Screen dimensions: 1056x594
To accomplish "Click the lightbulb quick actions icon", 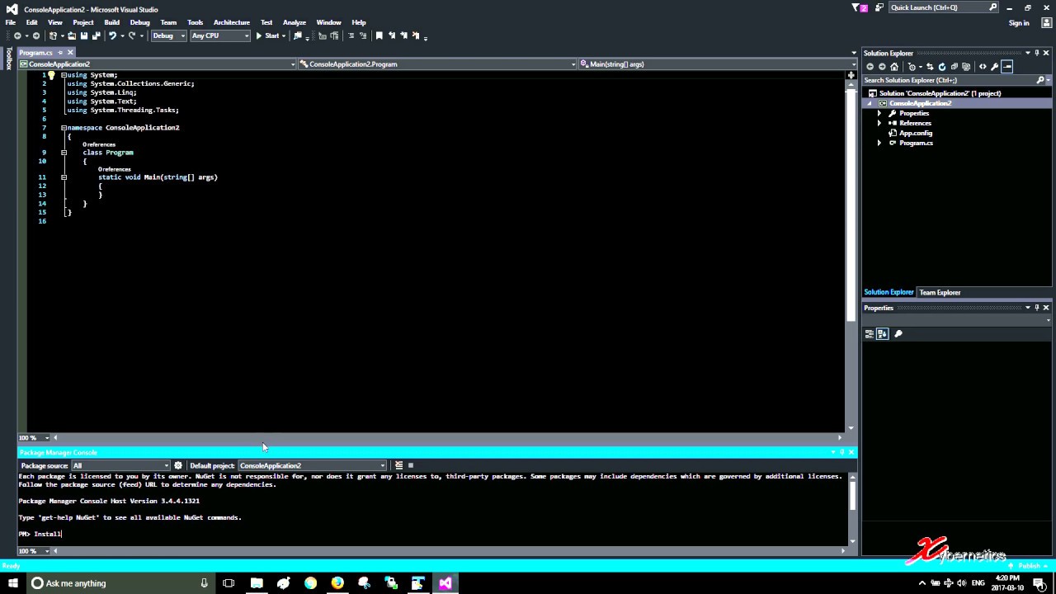I will (51, 75).
